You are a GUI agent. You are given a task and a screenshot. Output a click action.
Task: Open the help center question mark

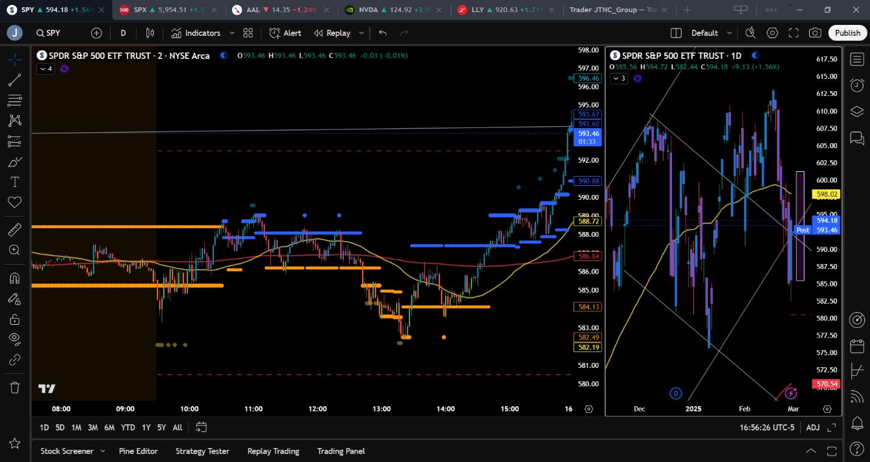[x=857, y=450]
